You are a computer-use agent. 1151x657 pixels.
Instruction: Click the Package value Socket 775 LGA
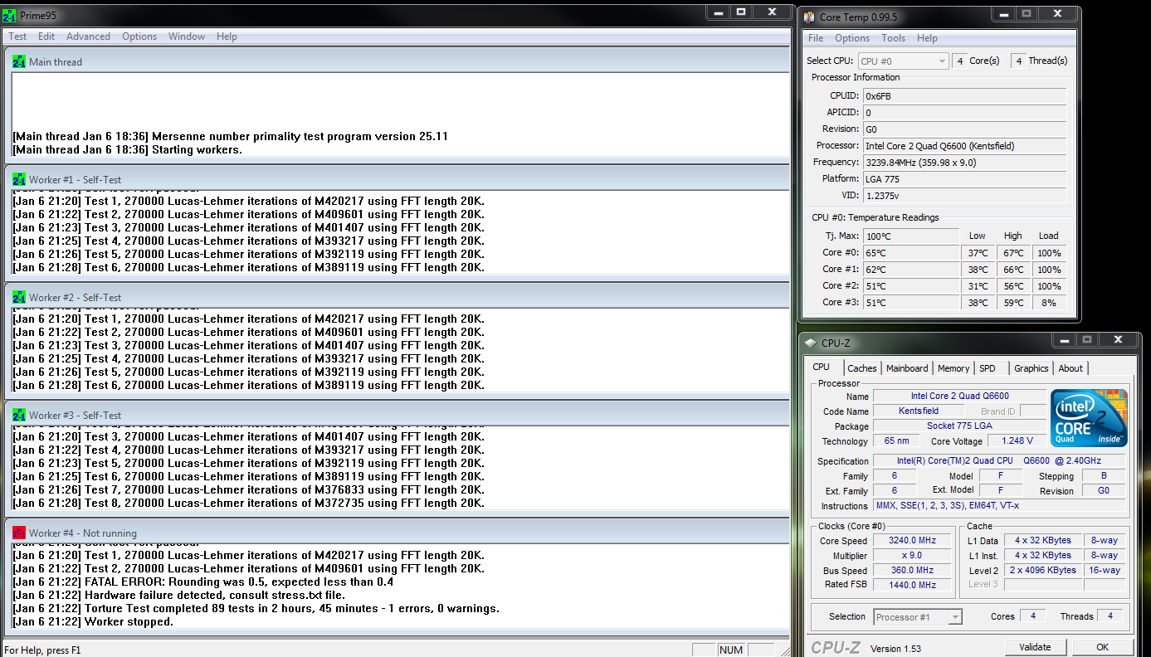(x=959, y=426)
